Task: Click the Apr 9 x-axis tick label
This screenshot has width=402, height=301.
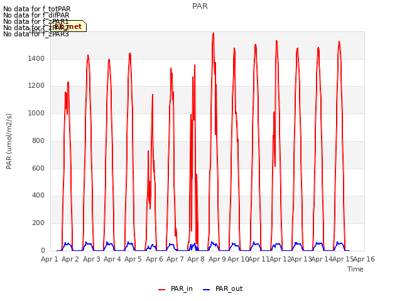Action: (217, 259)
